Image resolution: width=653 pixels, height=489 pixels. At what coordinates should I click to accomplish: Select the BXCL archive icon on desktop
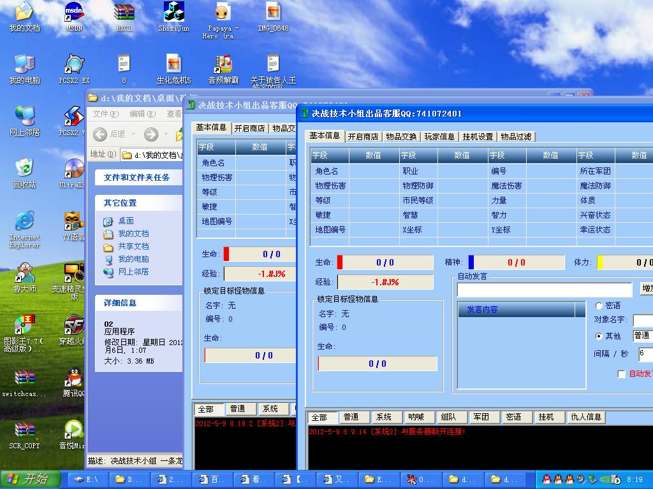point(124,17)
